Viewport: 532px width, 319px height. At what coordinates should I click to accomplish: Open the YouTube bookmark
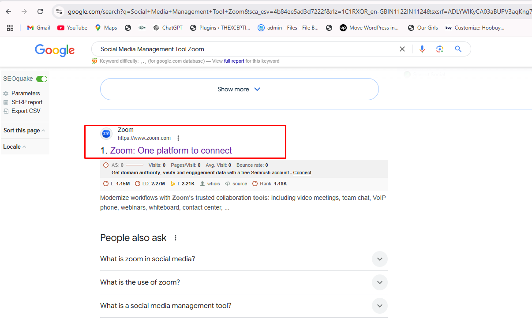click(x=72, y=28)
